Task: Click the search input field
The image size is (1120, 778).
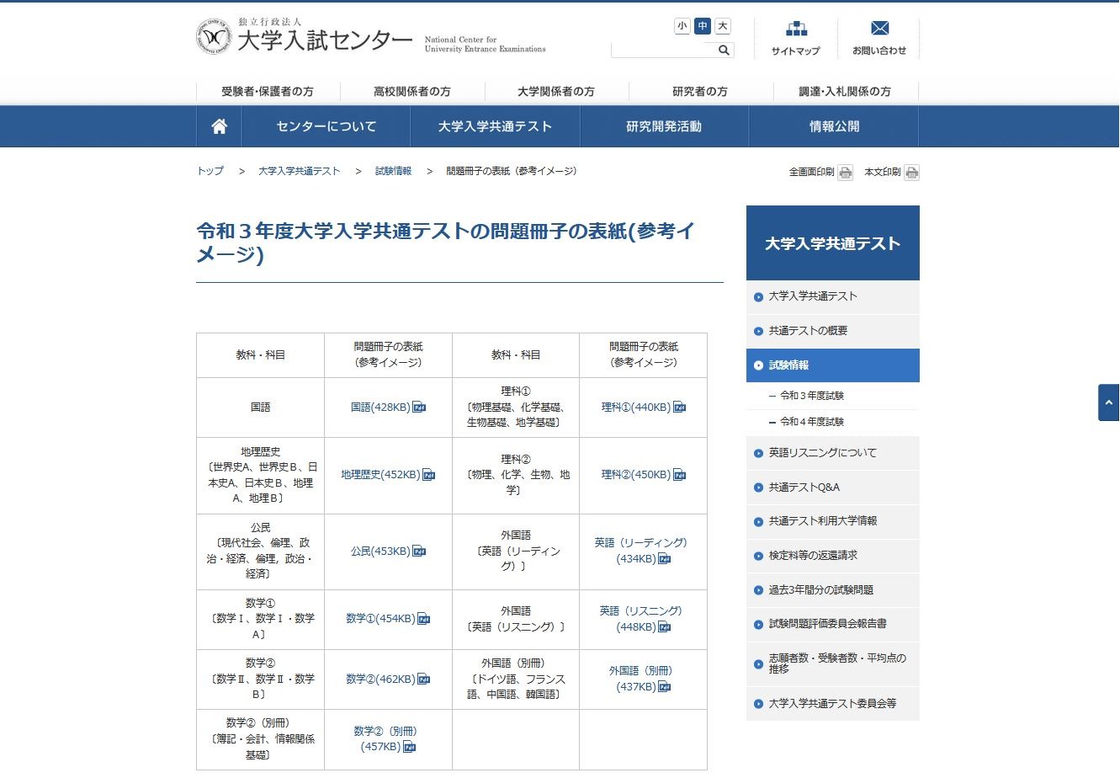Action: pyautogui.click(x=663, y=51)
